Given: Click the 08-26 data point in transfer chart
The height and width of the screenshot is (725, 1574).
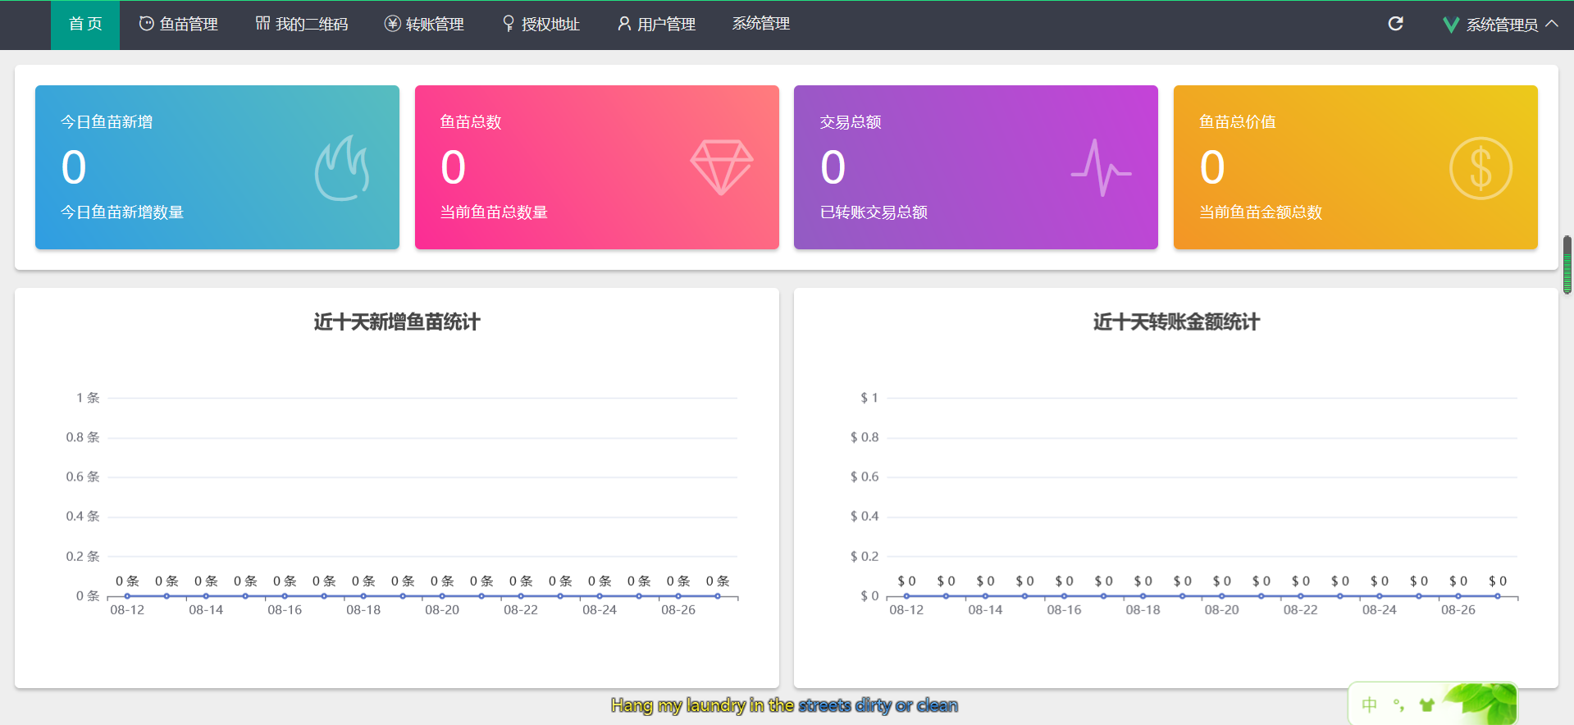Looking at the screenshot, I should (x=1458, y=596).
